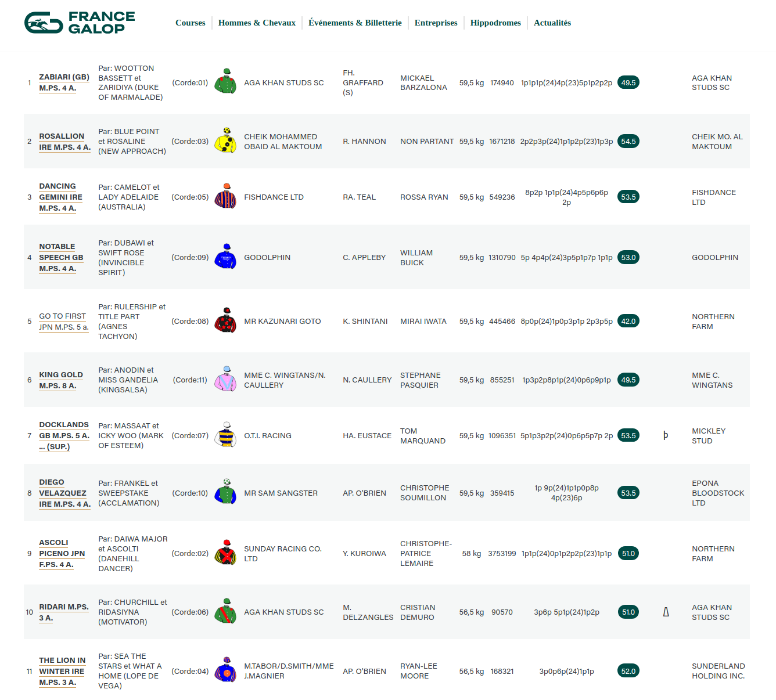Click trainer name R. HANNON
This screenshot has height=700, width=776.
pyautogui.click(x=364, y=141)
